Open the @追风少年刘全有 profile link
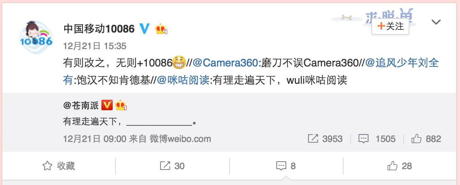460x185 pixels. (x=251, y=71)
